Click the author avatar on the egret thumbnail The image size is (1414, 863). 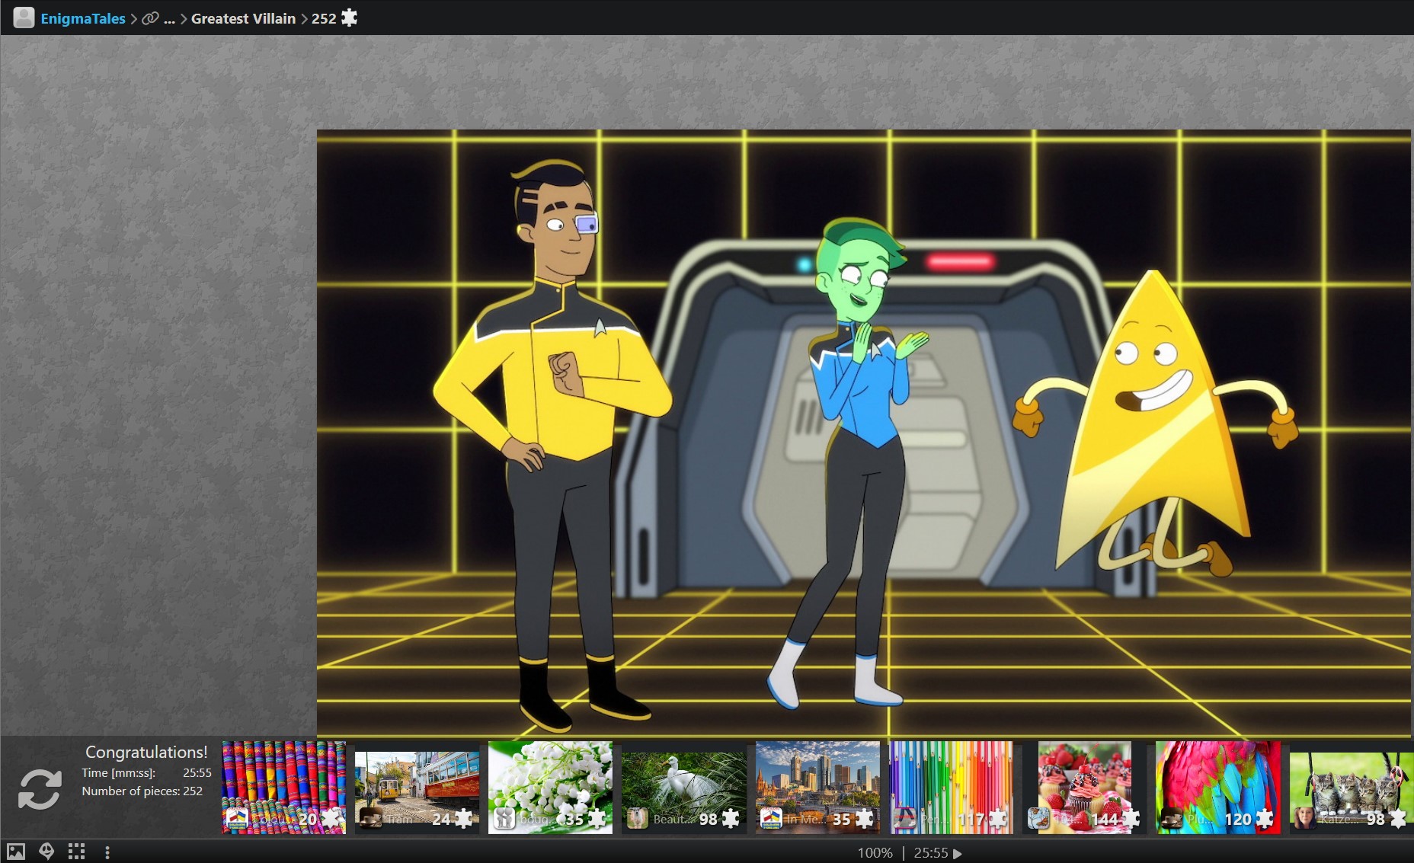pyautogui.click(x=637, y=819)
